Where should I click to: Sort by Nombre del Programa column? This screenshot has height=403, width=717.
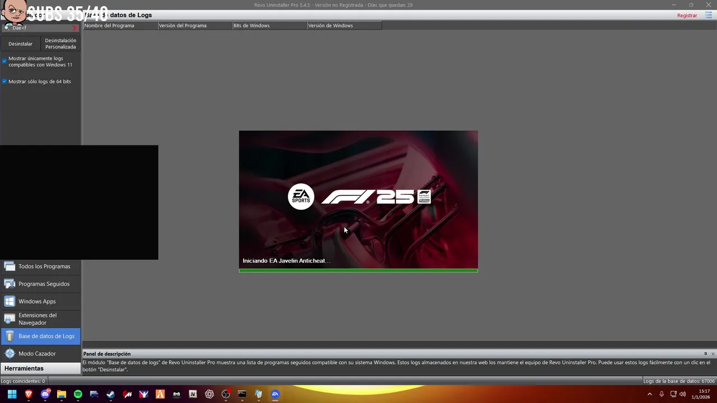[120, 25]
